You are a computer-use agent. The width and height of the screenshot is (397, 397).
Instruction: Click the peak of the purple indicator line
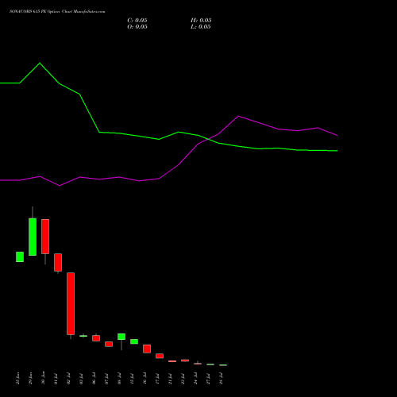[238, 116]
